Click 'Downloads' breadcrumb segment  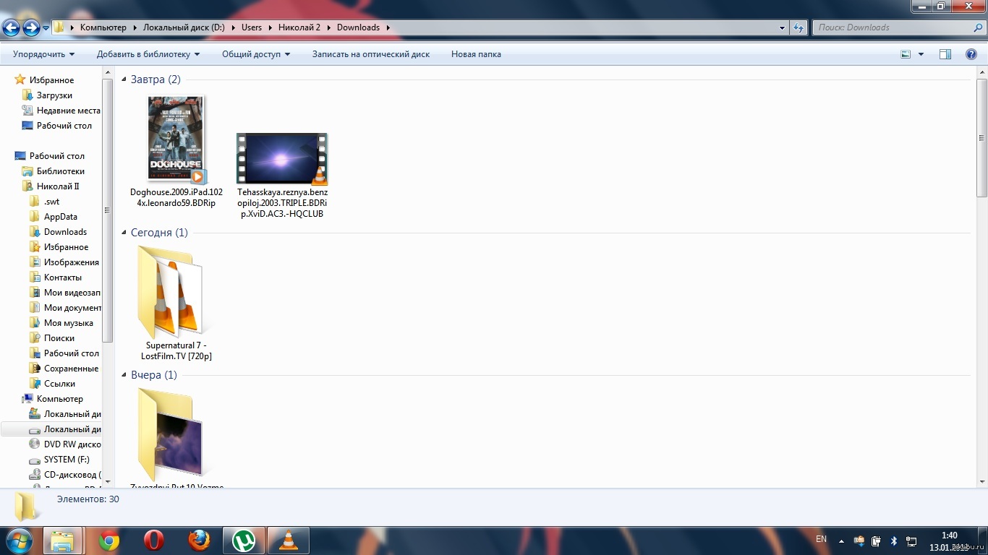(x=358, y=27)
